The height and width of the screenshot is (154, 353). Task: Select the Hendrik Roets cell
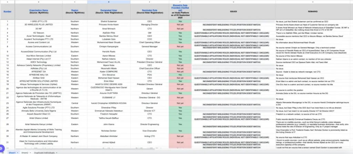pos(109,52)
